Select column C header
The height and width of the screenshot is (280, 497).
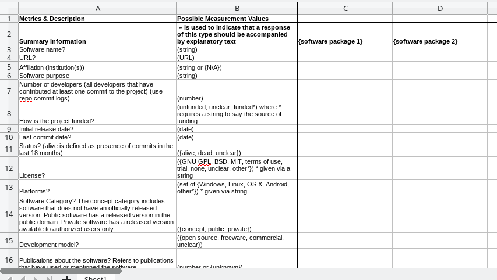coord(345,9)
